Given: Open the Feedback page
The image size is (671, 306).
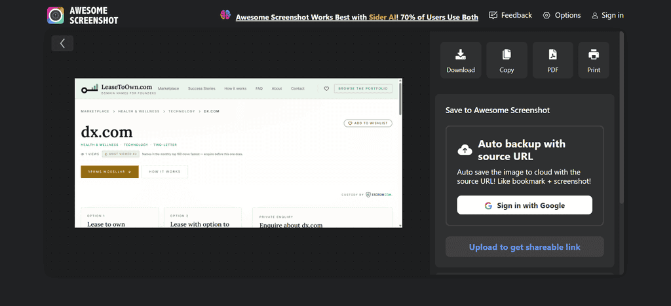Looking at the screenshot, I should click(x=510, y=15).
